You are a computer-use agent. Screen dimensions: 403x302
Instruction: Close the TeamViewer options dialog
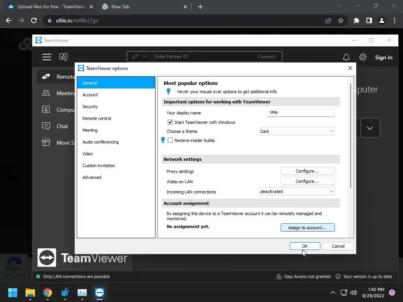(350, 68)
